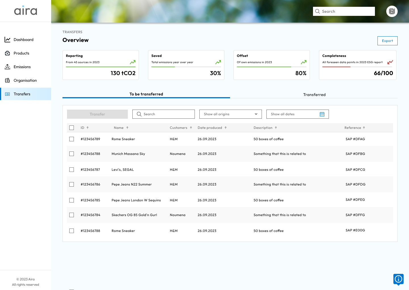The image size is (409, 290).
Task: Open the user profile avatar
Action: [x=392, y=11]
